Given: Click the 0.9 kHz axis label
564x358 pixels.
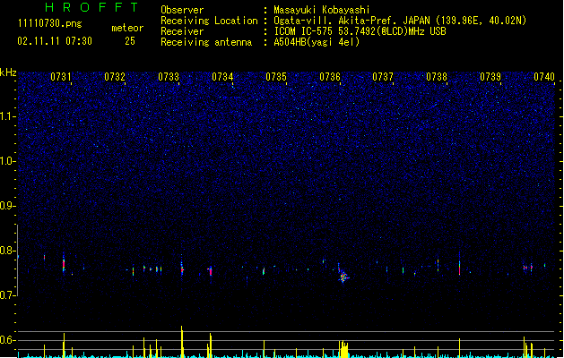Looking at the screenshot, I should [x=7, y=206].
